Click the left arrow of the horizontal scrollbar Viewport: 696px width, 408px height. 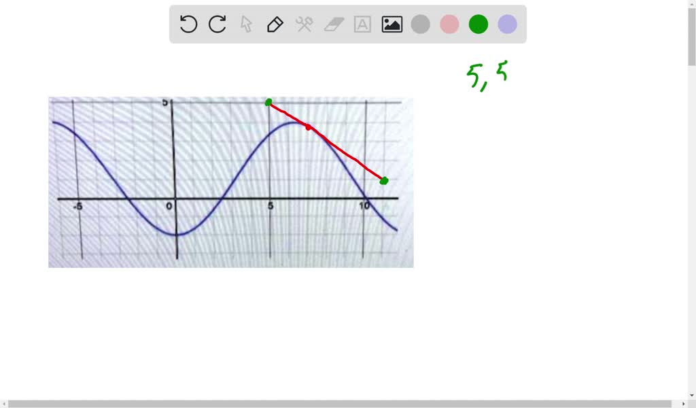coord(5,403)
